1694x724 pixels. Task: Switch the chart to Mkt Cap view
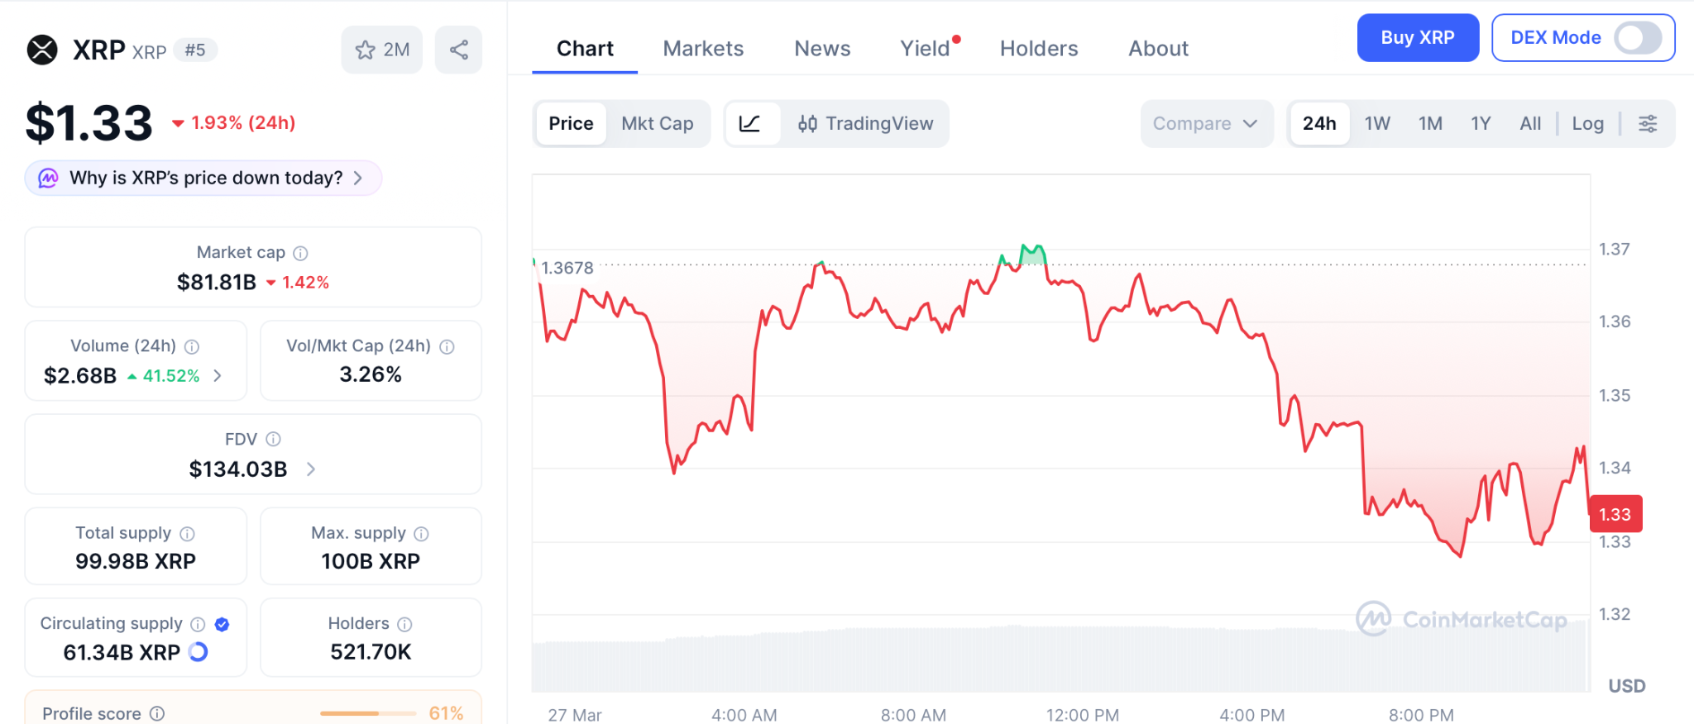pyautogui.click(x=658, y=123)
